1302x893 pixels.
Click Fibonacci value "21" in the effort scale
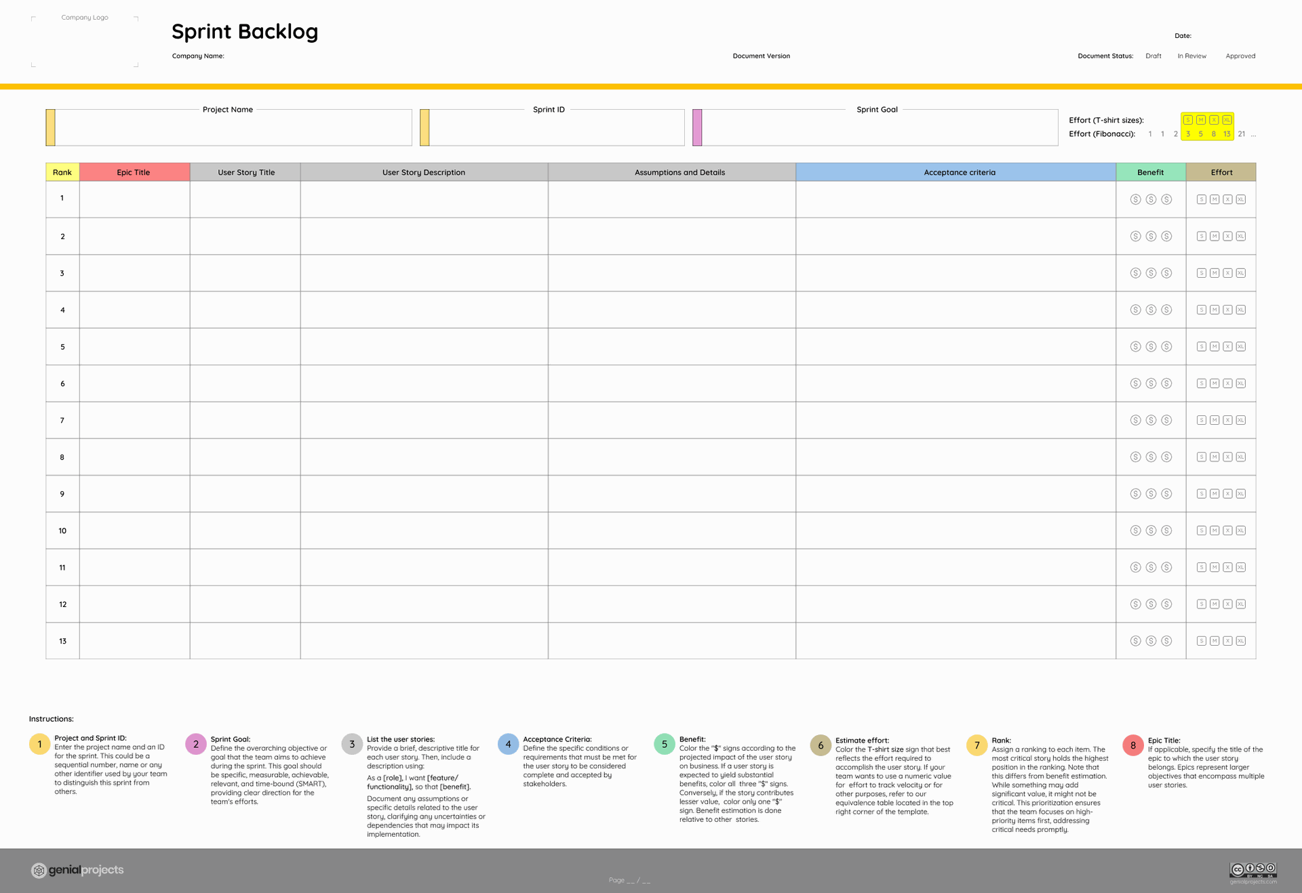(x=1242, y=133)
